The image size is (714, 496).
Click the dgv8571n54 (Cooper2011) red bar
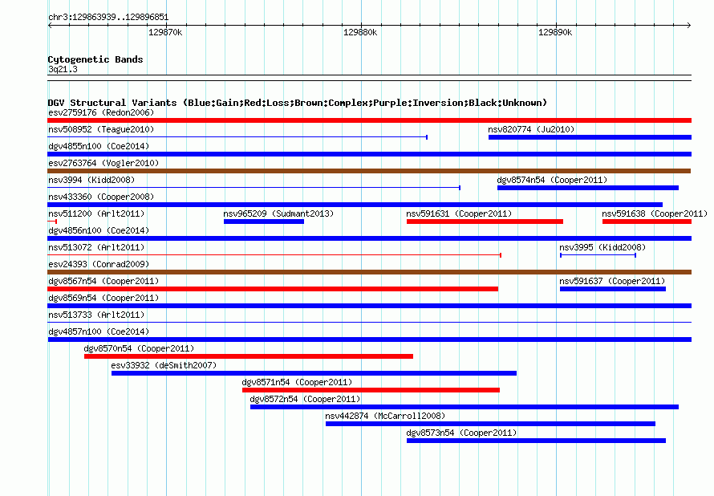click(371, 390)
